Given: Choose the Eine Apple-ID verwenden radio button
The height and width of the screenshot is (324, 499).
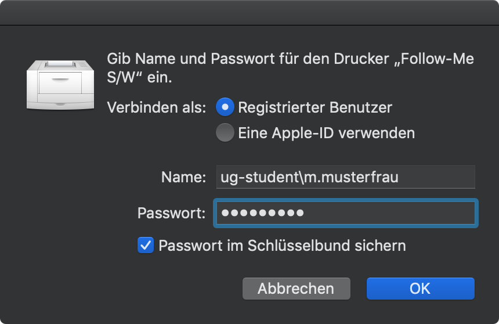Looking at the screenshot, I should click(225, 132).
